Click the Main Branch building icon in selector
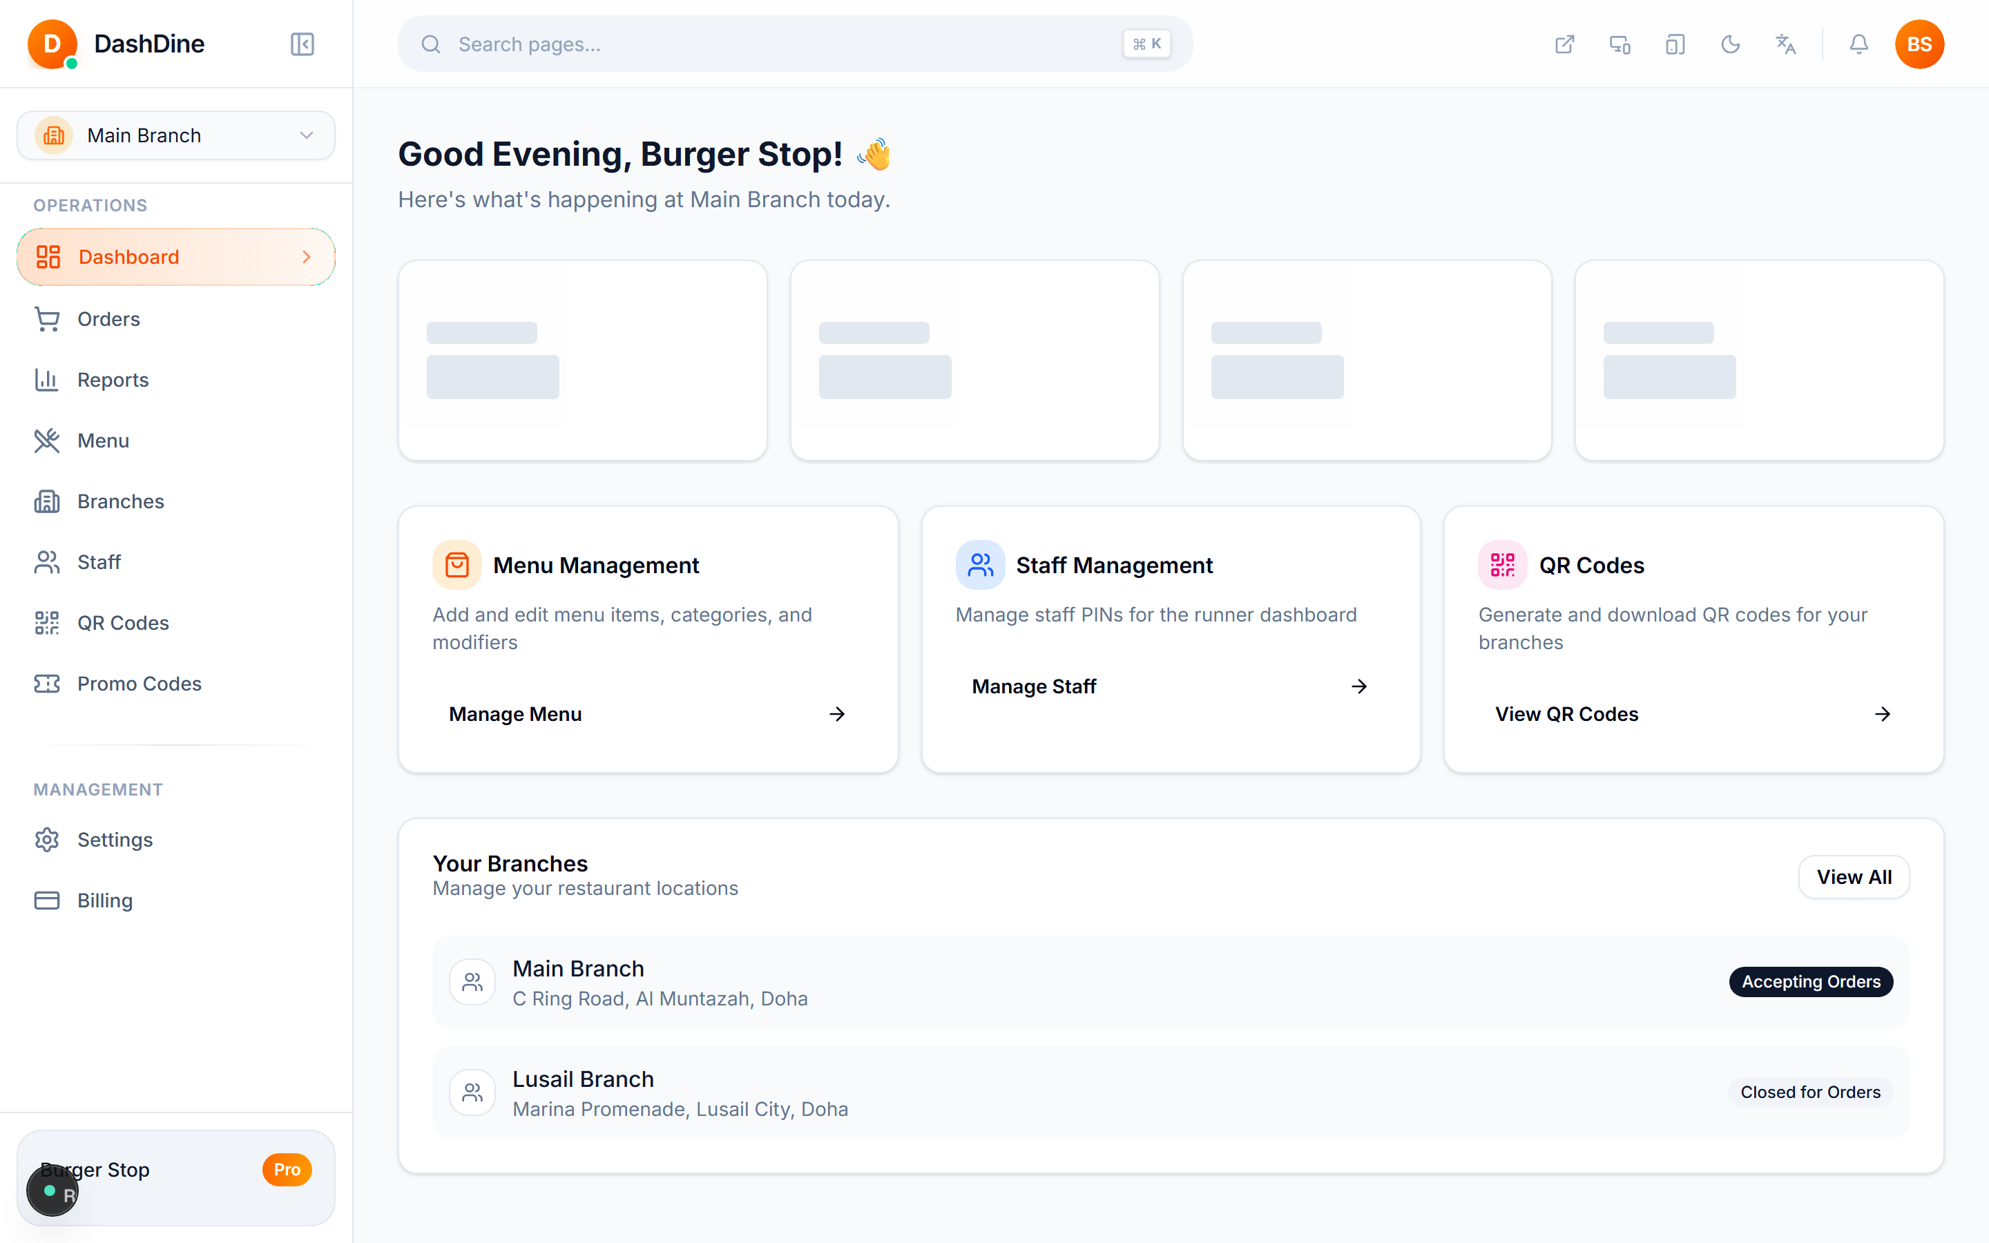The width and height of the screenshot is (1989, 1243). pyautogui.click(x=55, y=135)
